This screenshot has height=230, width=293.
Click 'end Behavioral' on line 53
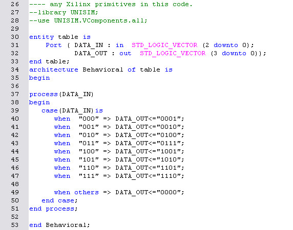pyautogui.click(x=58, y=225)
